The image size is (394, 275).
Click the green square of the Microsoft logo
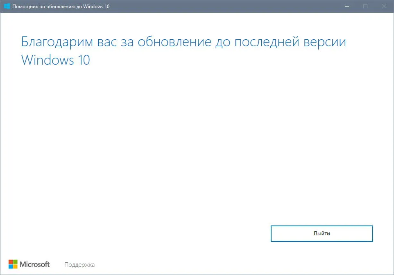pyautogui.click(x=15, y=262)
